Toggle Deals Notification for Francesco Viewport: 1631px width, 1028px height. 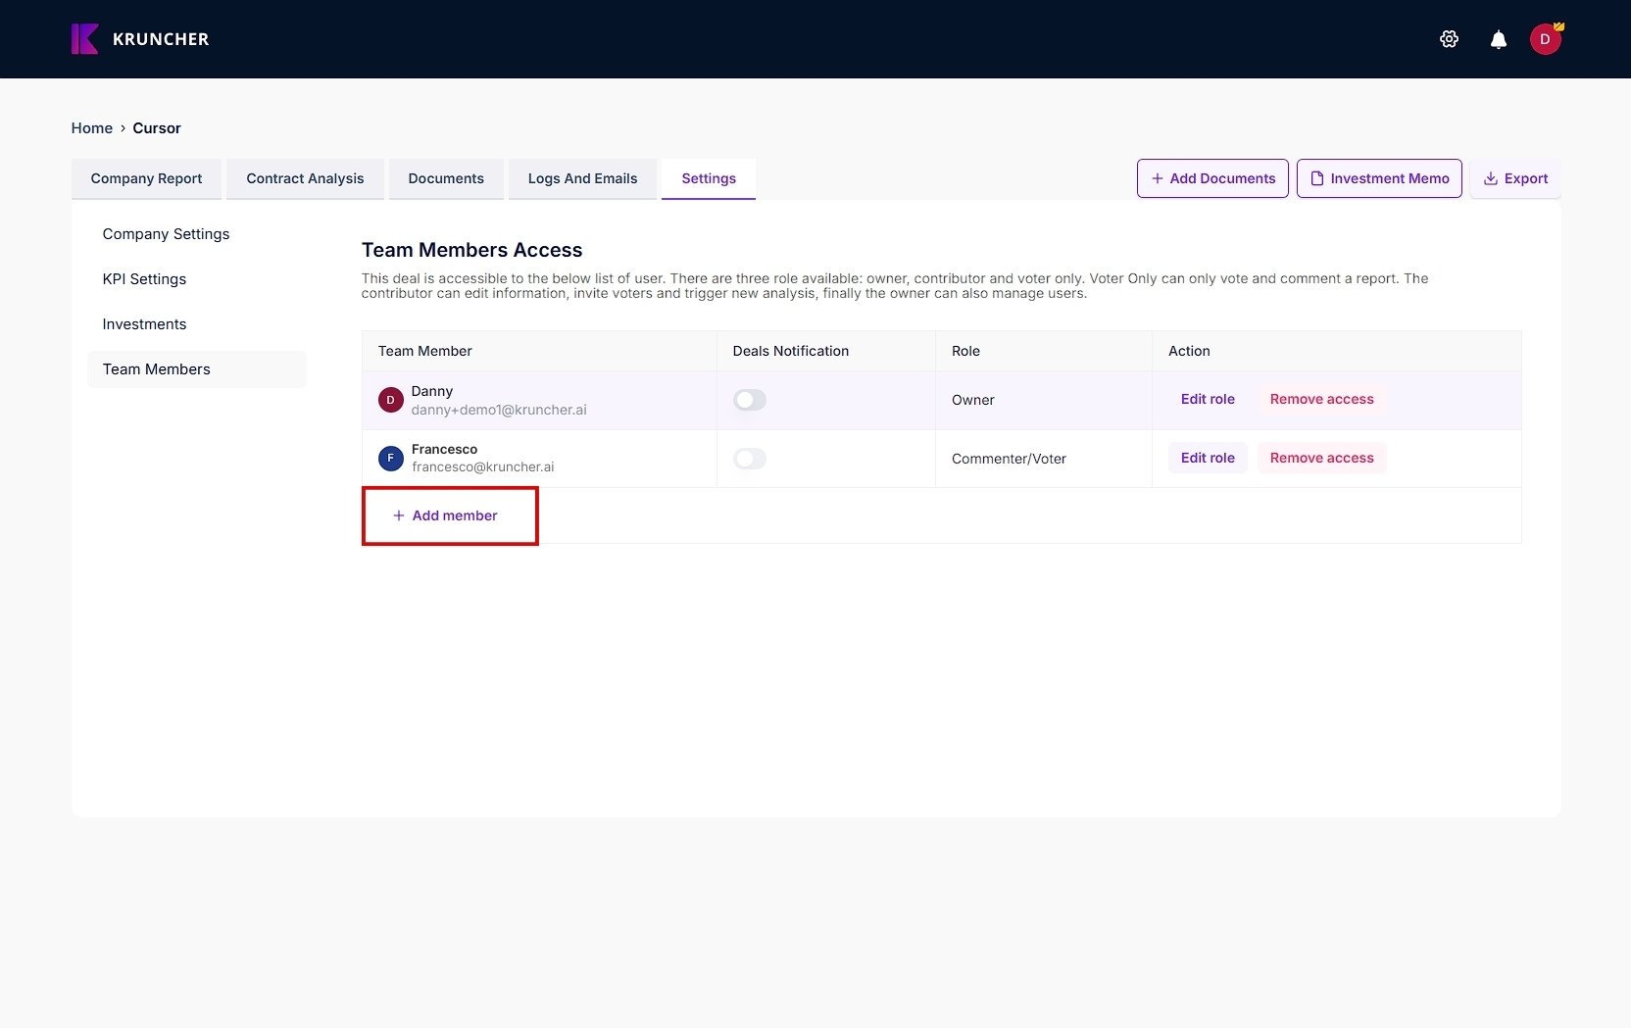[750, 459]
